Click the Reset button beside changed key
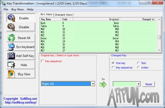The width and height of the screenshot is (165, 108). pos(148,84)
